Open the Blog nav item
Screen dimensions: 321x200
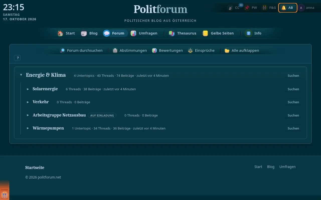point(89,33)
